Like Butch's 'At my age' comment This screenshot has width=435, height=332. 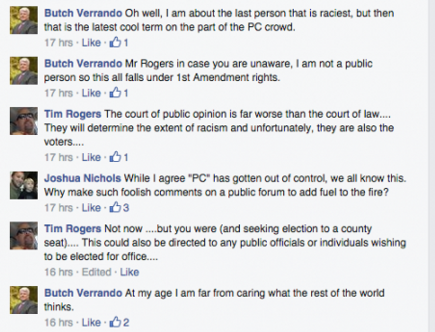click(91, 323)
